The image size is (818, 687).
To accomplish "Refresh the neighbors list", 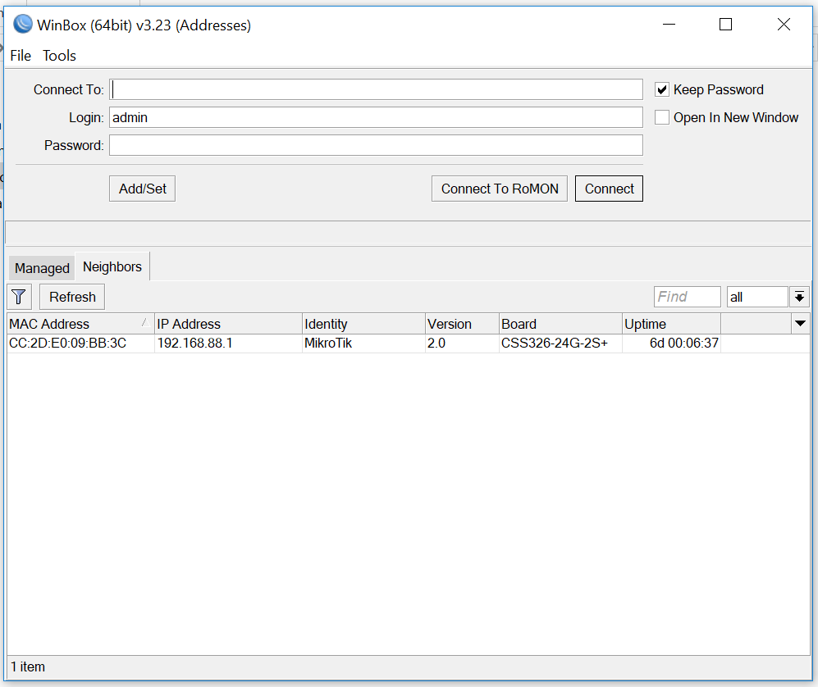I will click(72, 297).
